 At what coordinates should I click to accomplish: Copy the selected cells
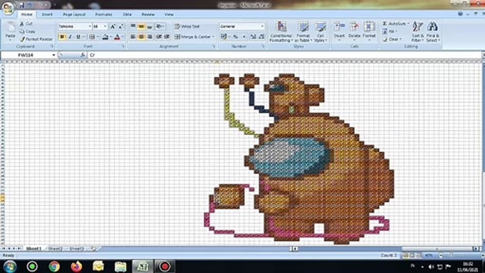(x=27, y=31)
